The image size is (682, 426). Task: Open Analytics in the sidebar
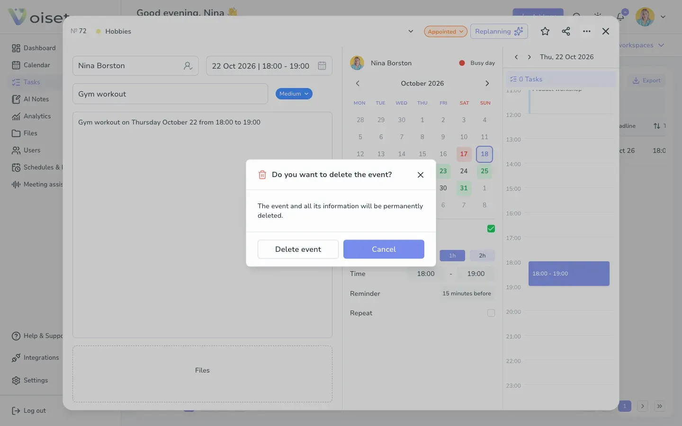pos(32,116)
